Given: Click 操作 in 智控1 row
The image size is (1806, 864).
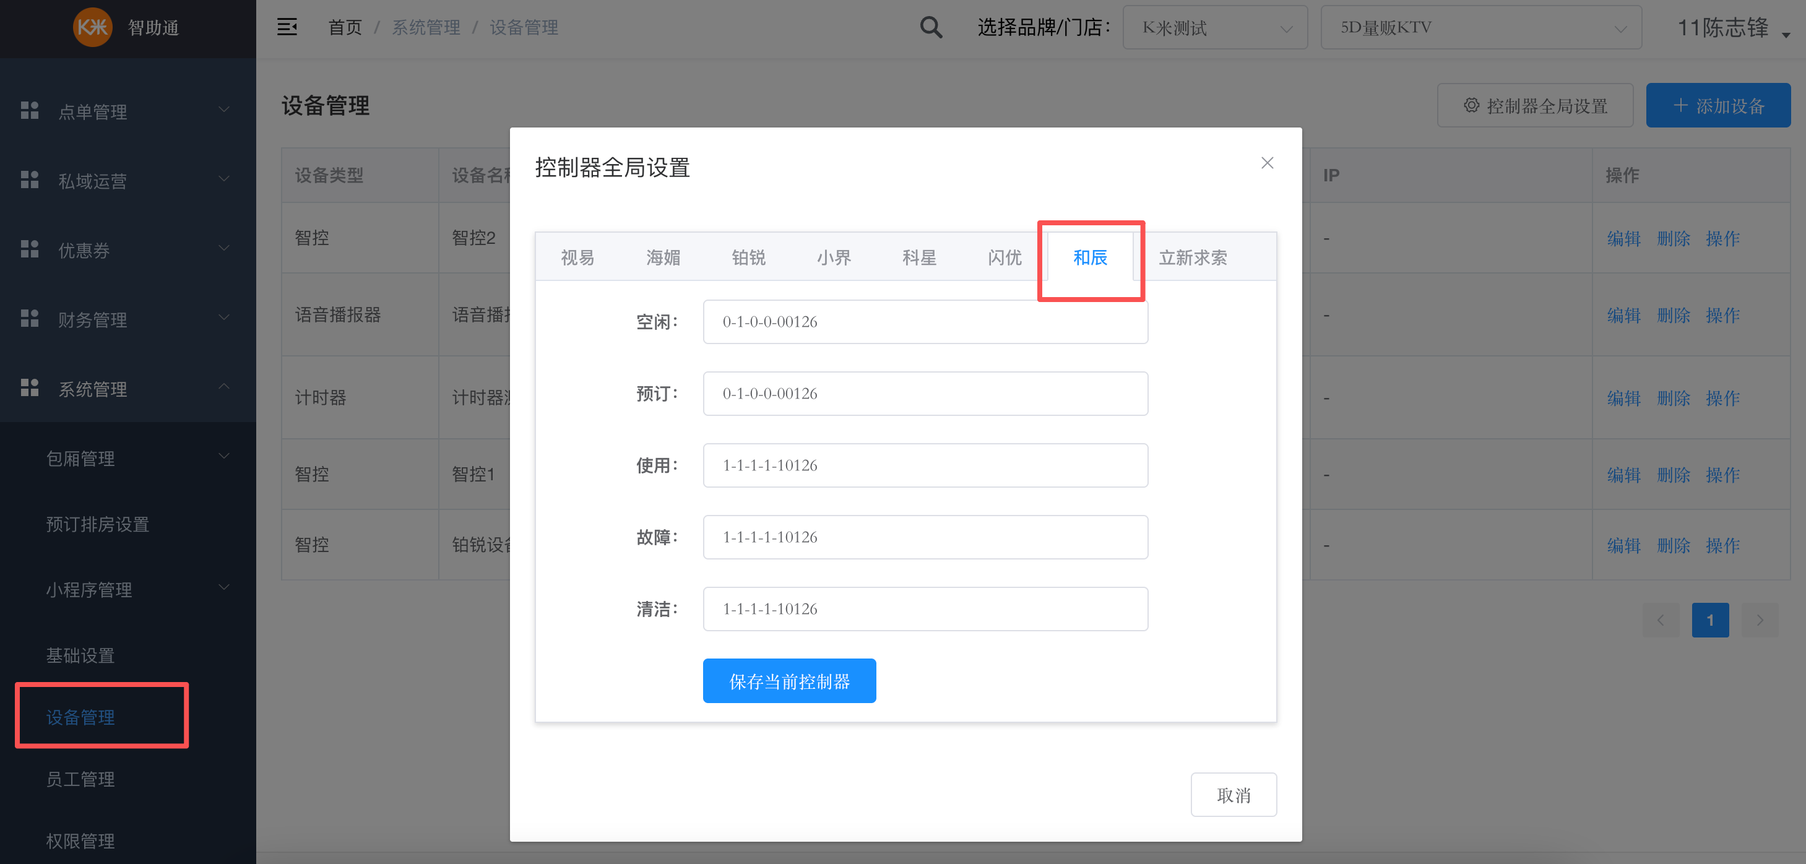Looking at the screenshot, I should point(1722,475).
